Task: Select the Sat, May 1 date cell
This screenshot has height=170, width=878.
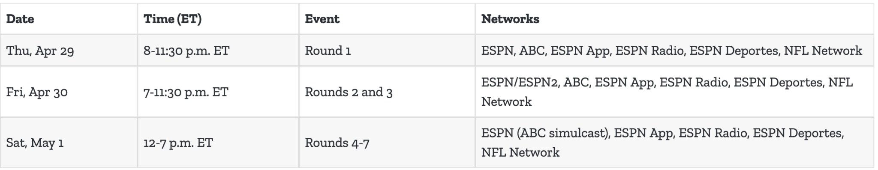Action: 69,142
